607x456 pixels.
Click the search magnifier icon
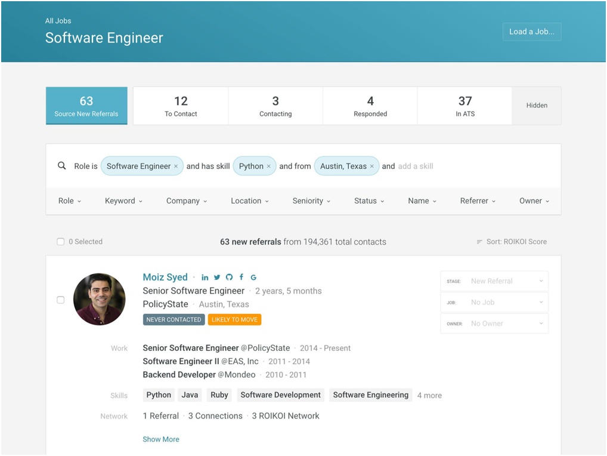(x=61, y=166)
